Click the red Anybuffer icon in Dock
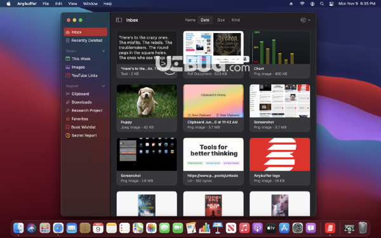 [x=330, y=228]
